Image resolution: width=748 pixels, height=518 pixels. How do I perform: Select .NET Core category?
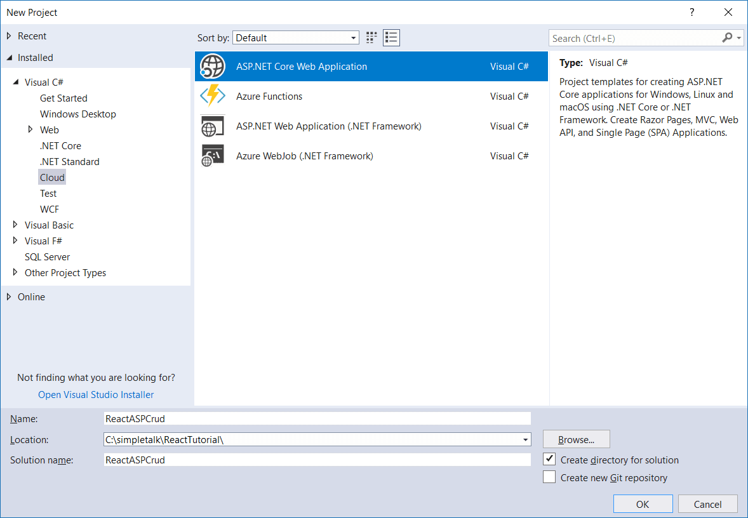coord(60,146)
